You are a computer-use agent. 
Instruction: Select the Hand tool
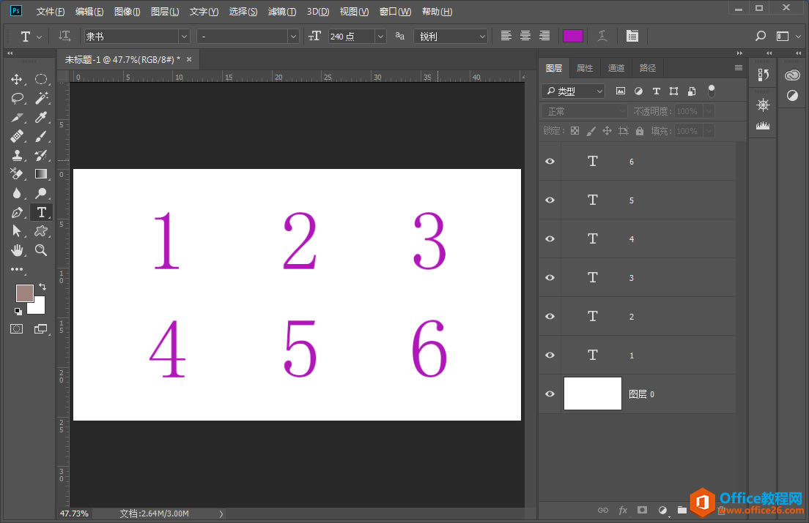coord(17,250)
